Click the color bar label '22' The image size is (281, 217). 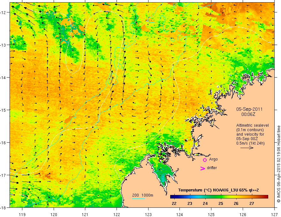[x=174, y=204]
